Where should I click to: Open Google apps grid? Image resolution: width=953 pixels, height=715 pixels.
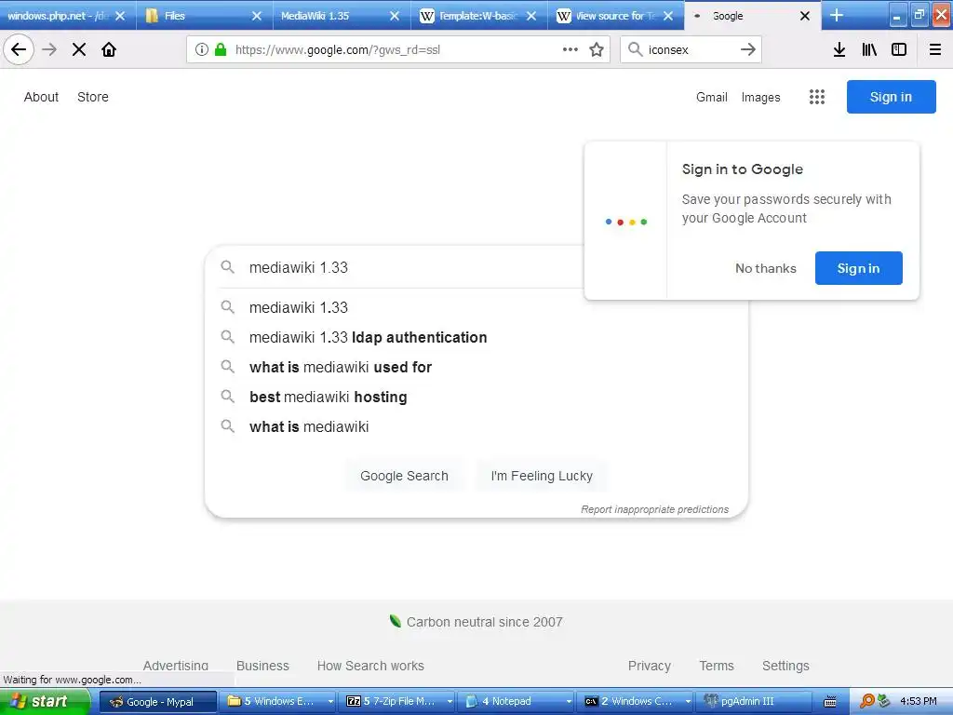[817, 97]
